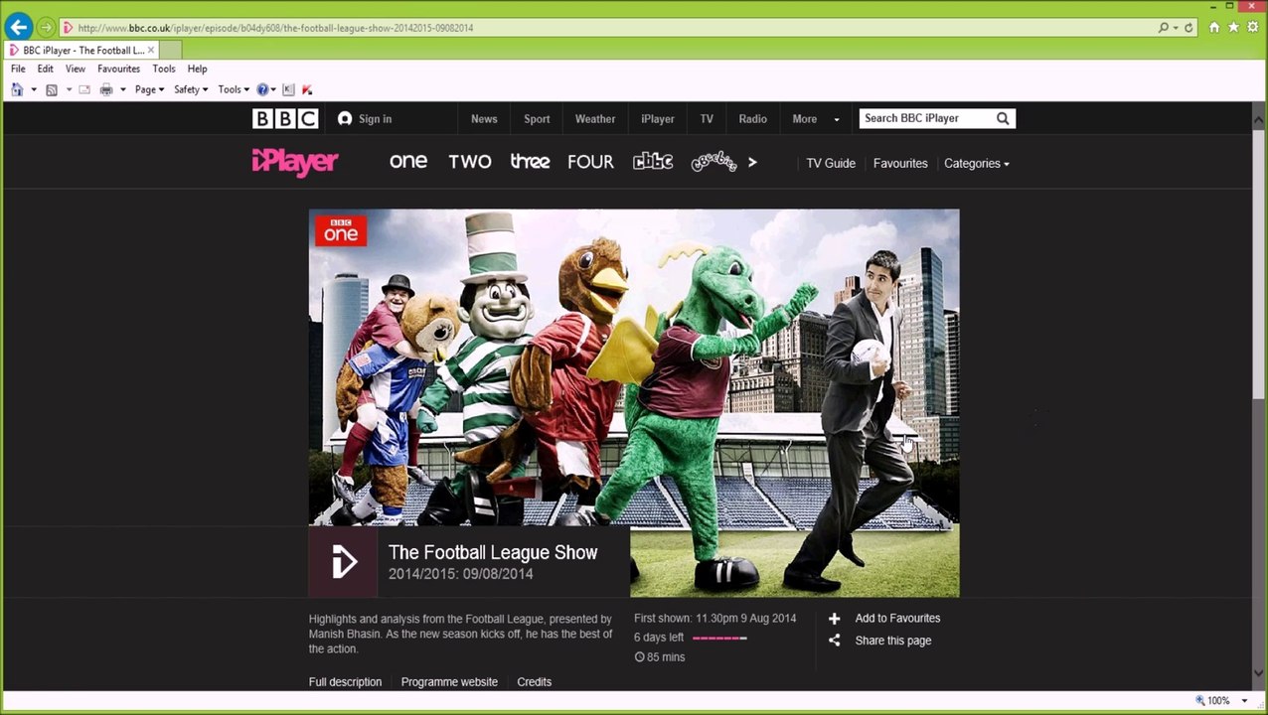Open browser Home via the house icon
1268x715 pixels.
coord(1214,28)
